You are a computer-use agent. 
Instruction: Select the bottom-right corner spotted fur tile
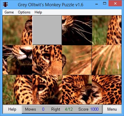tap(107, 90)
